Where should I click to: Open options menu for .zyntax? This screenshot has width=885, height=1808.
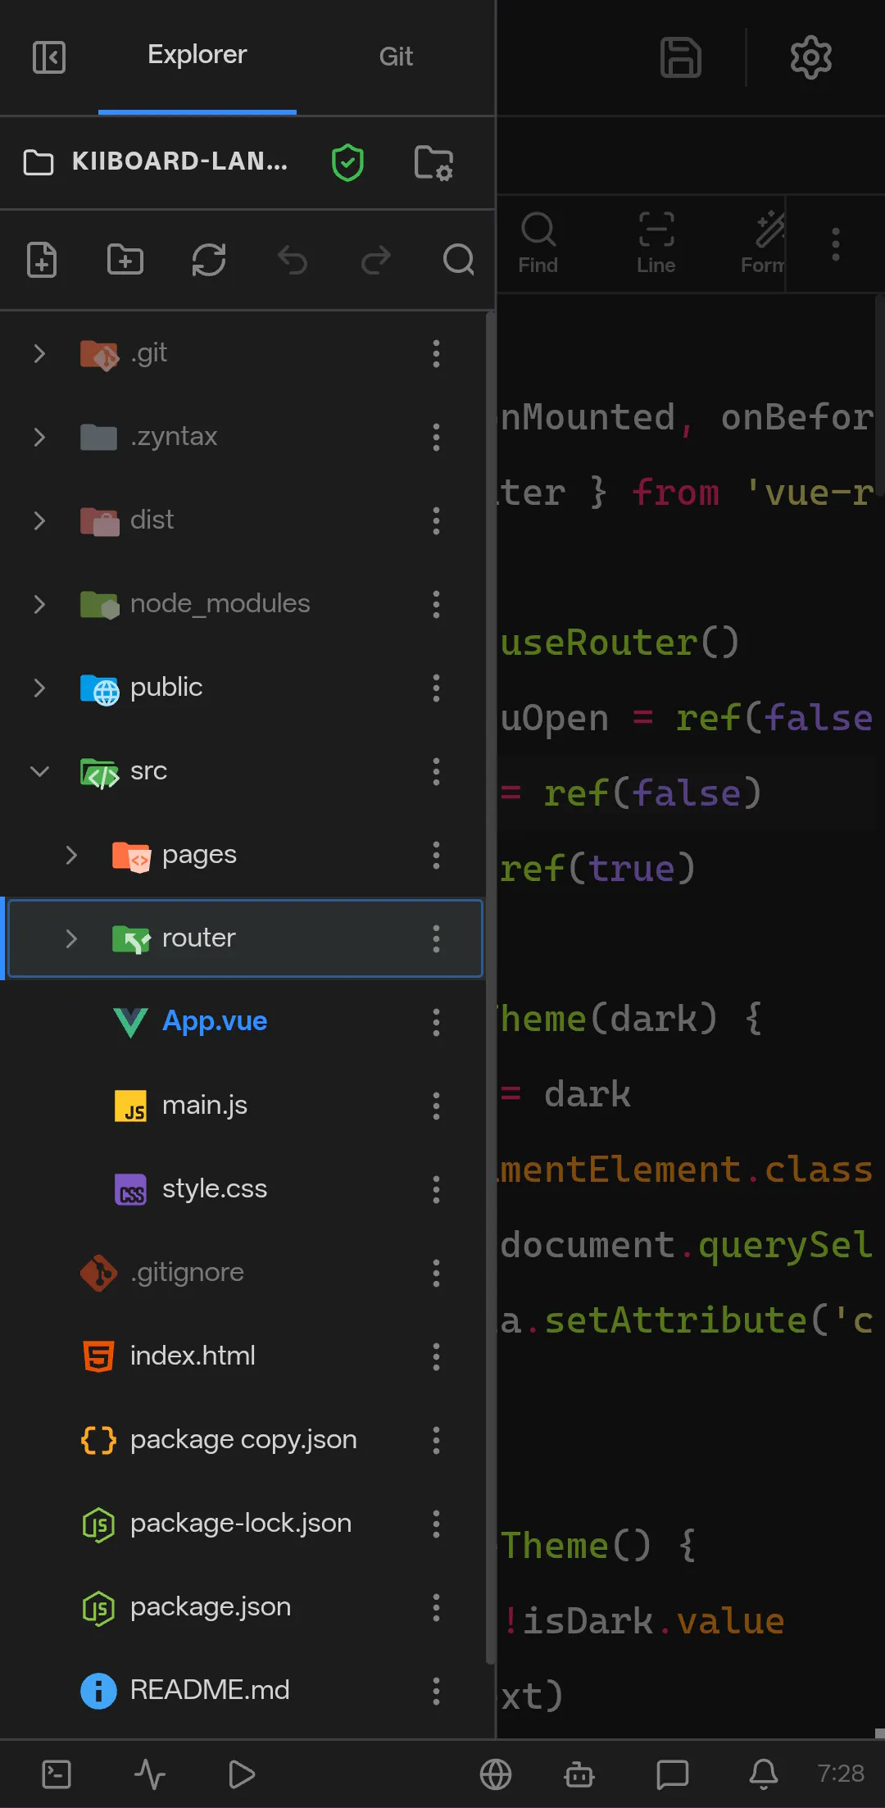[436, 437]
